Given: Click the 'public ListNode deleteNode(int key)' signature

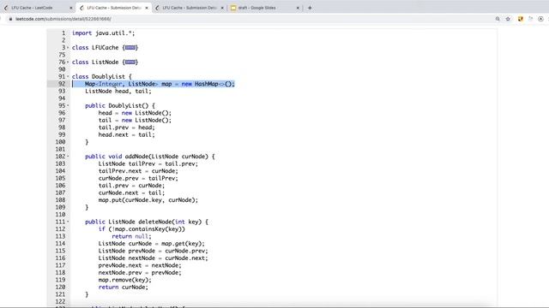Looking at the screenshot, I should coord(147,222).
